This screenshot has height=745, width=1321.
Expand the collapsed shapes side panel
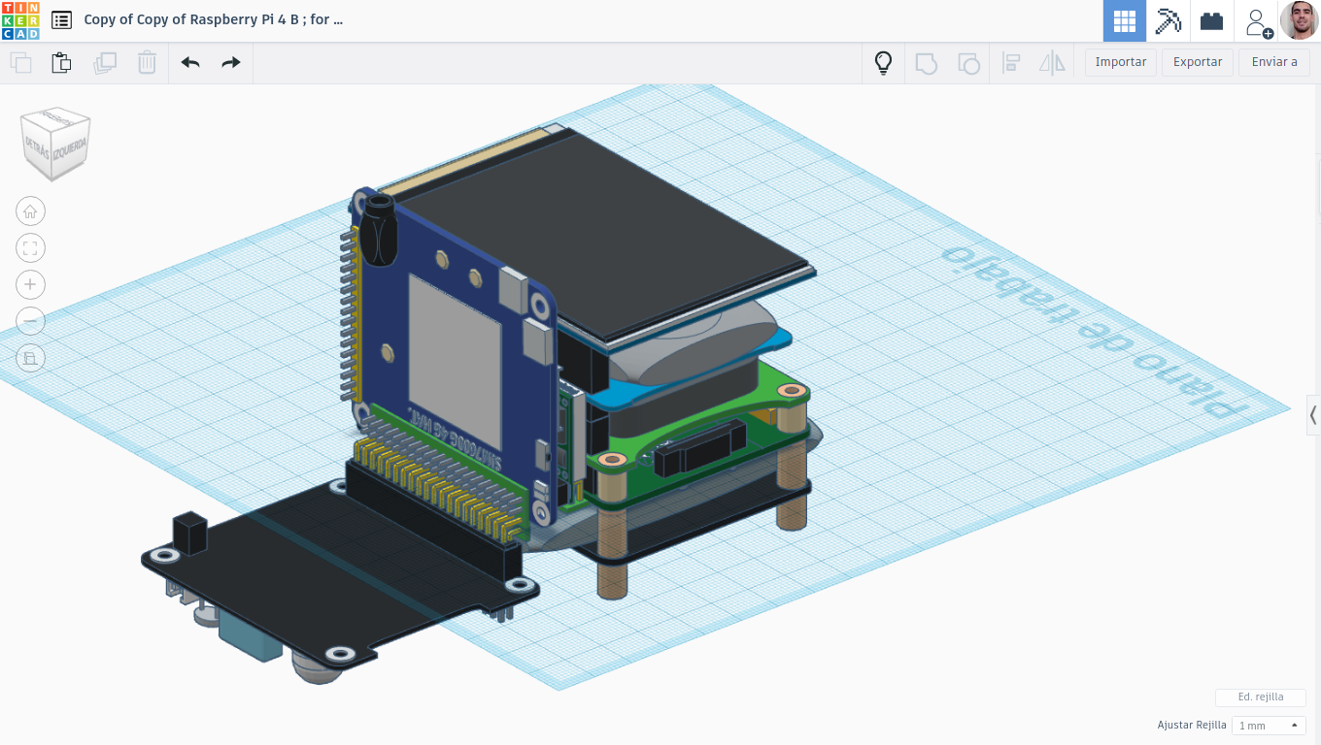pyautogui.click(x=1313, y=415)
